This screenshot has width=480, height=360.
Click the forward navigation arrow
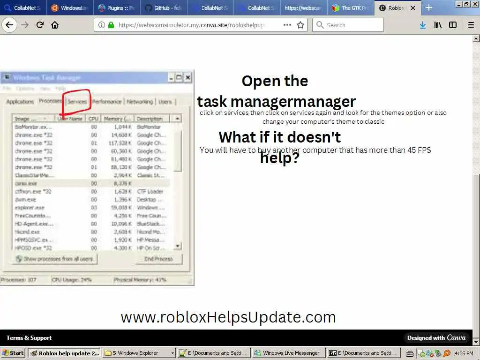point(25,25)
